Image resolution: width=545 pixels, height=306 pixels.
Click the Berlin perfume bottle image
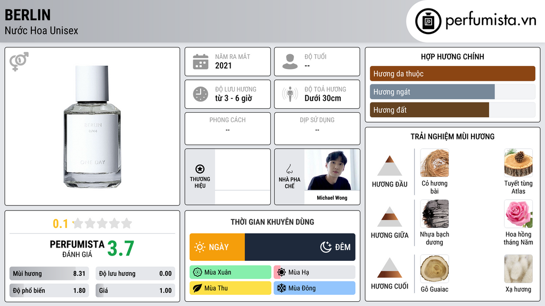(x=92, y=126)
